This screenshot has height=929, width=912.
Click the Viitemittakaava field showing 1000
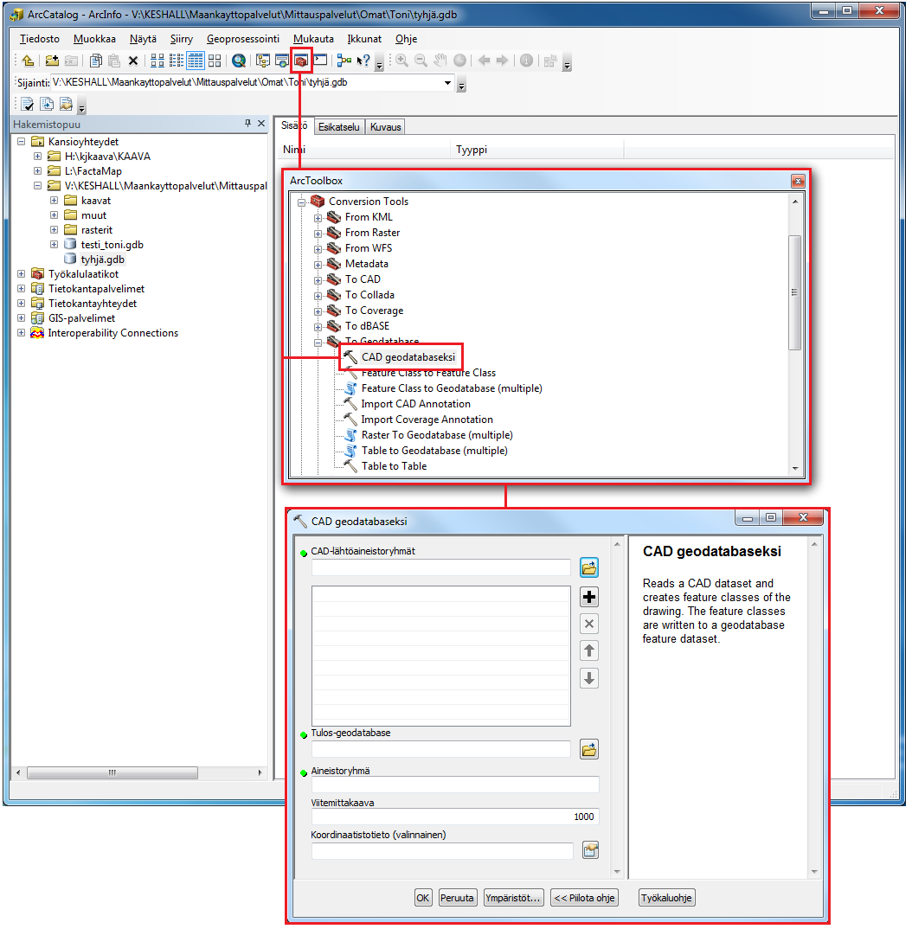click(455, 817)
